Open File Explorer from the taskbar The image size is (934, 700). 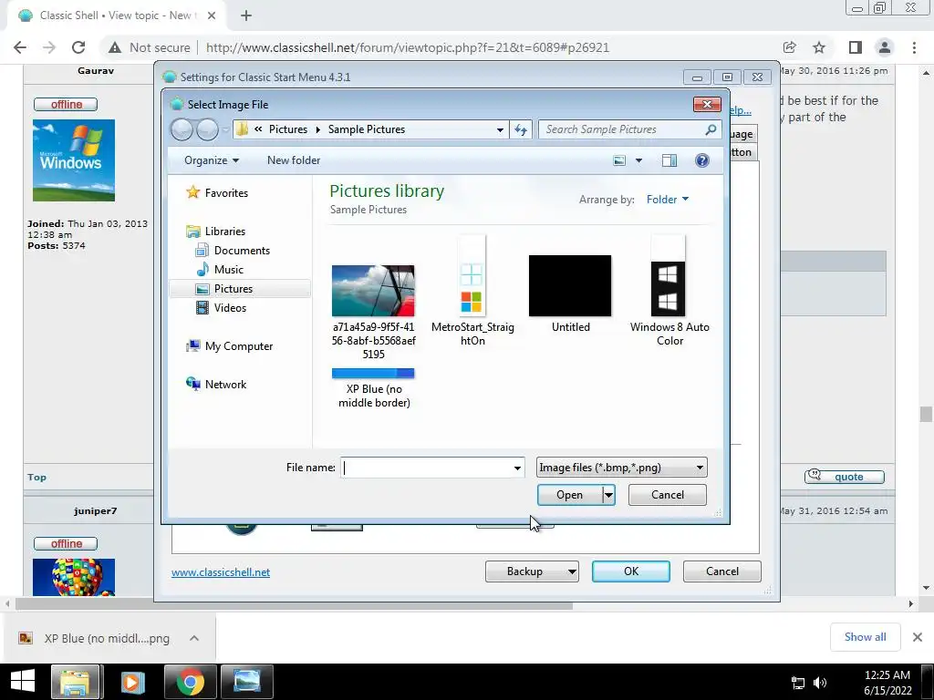coord(75,682)
